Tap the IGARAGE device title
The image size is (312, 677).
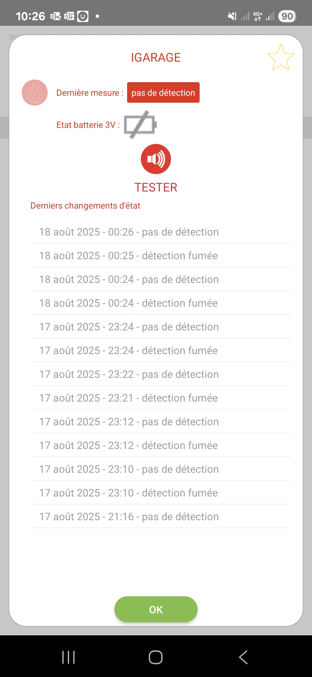tap(156, 58)
